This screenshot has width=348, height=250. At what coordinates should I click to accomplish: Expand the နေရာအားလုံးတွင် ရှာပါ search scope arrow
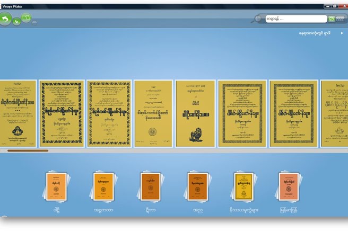coord(342,33)
